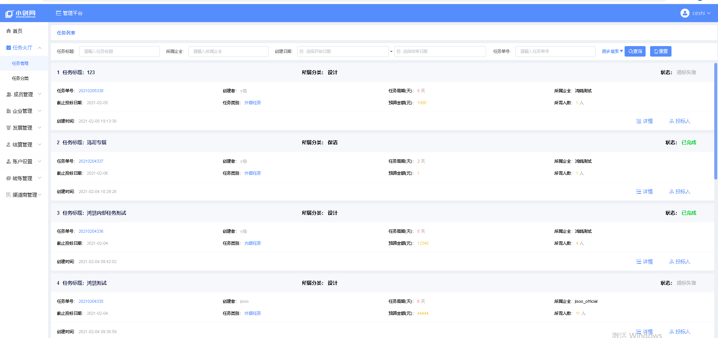The image size is (718, 338).
Task: Open 详情 for the 玮哥专属 task
Action: click(x=644, y=191)
